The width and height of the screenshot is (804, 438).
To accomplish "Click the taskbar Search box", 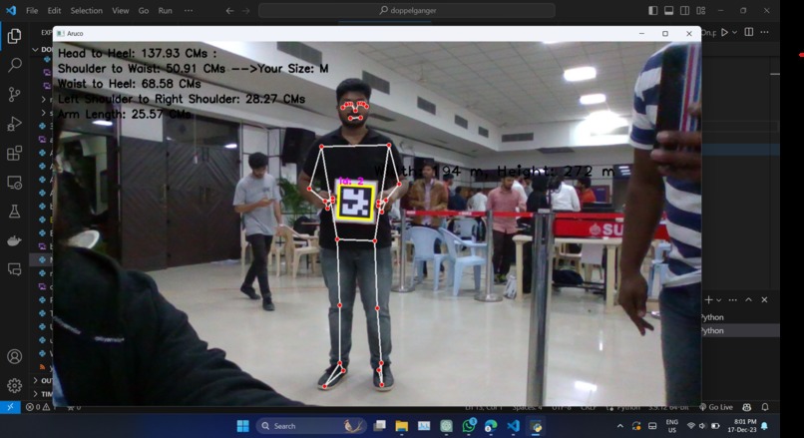I will pos(312,426).
